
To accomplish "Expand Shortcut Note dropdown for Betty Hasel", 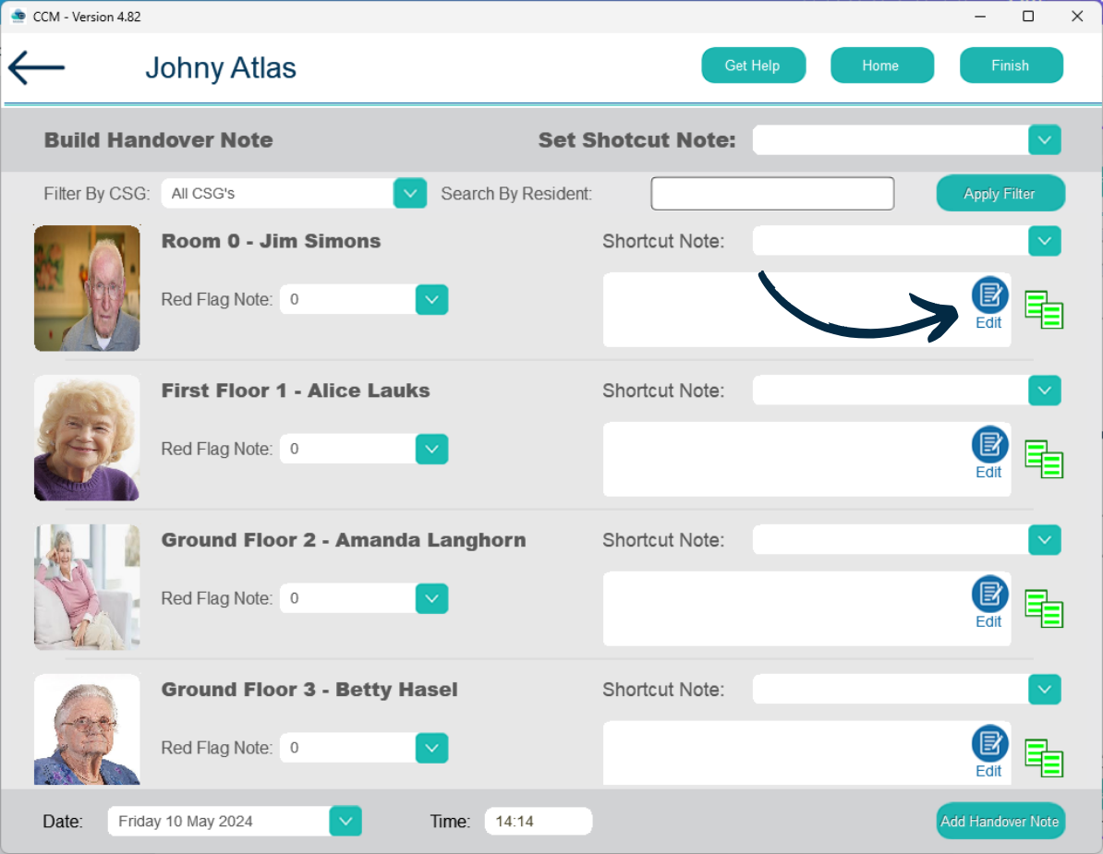I will [x=1044, y=690].
